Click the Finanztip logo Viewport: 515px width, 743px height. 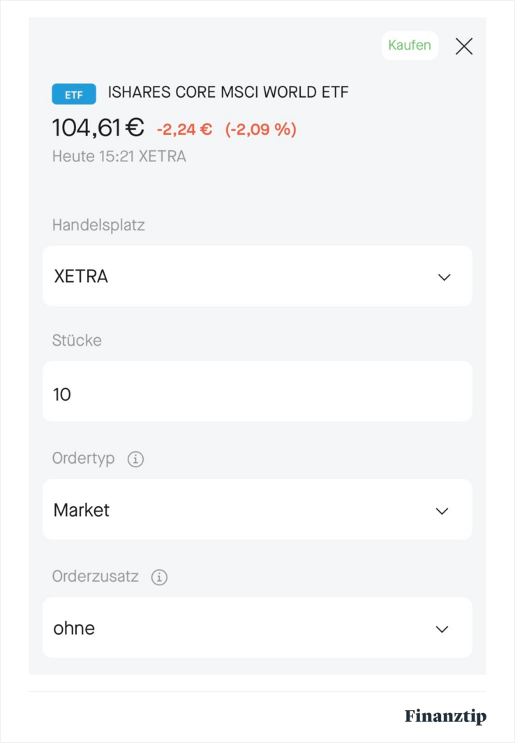(x=445, y=716)
